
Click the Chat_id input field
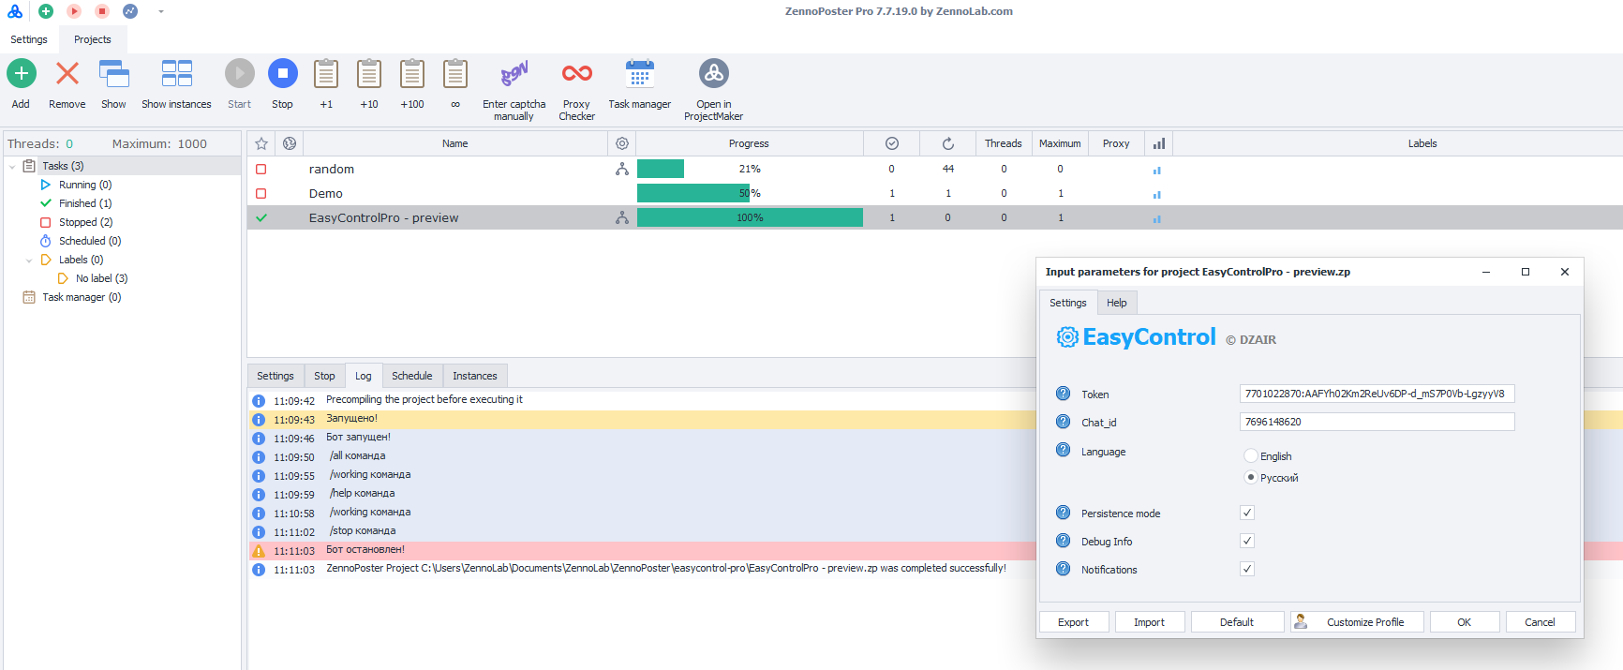[x=1377, y=422]
